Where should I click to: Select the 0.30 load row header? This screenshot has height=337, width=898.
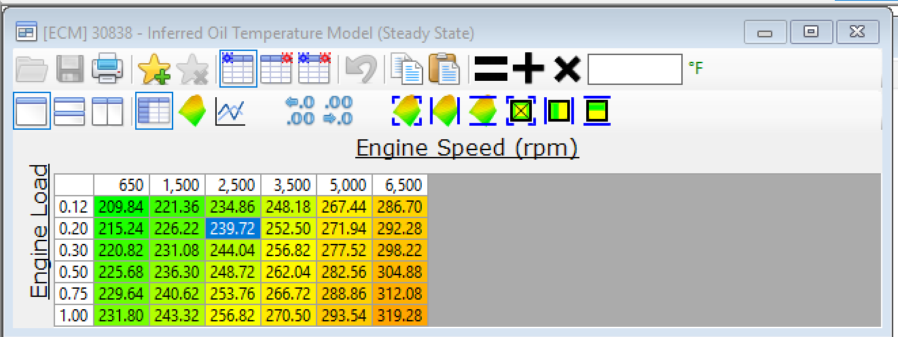[x=74, y=250]
